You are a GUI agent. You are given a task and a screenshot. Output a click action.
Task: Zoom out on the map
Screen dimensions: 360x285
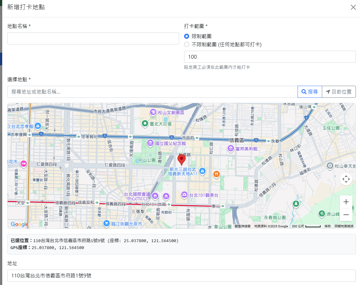coord(346,215)
